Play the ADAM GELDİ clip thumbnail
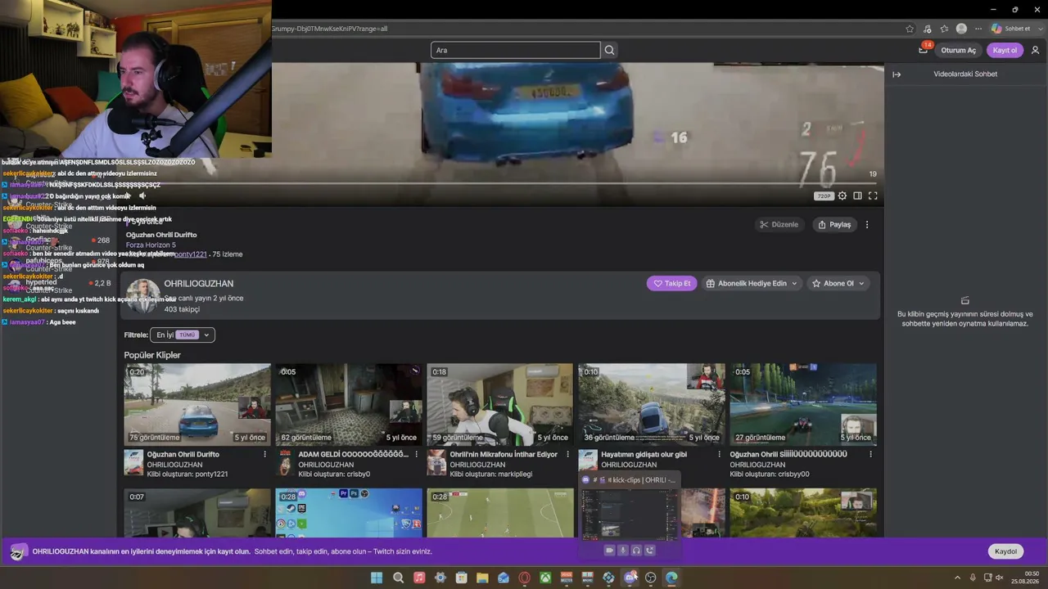 tap(349, 404)
